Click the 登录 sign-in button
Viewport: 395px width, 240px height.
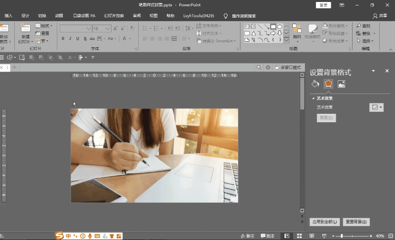click(x=323, y=5)
